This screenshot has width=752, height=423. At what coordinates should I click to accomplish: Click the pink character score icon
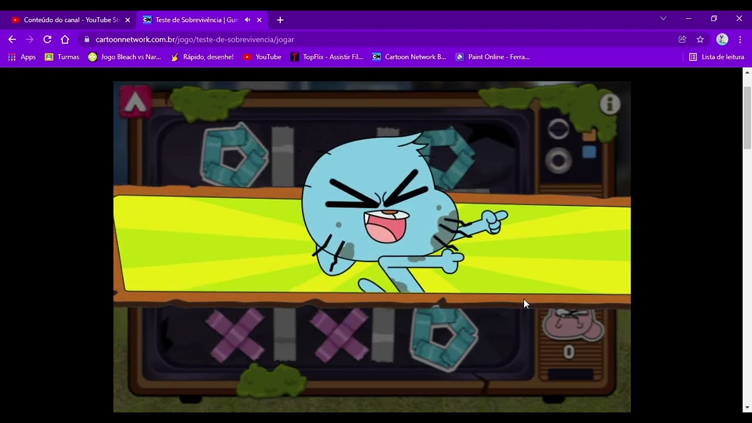coord(573,324)
